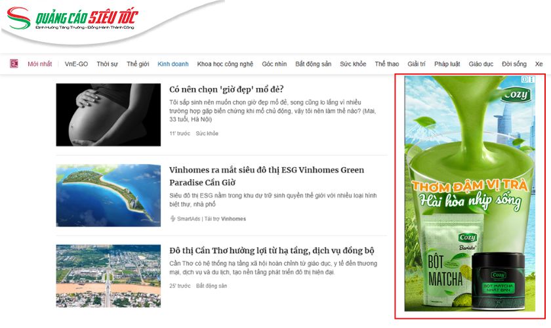Image resolution: width=551 pixels, height=328 pixels.
Task: Open the Đời sống section
Action: (514, 64)
